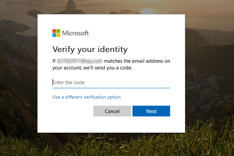The height and width of the screenshot is (156, 234).
Task: Click the Microsoft four-square logo
Action: [56, 33]
